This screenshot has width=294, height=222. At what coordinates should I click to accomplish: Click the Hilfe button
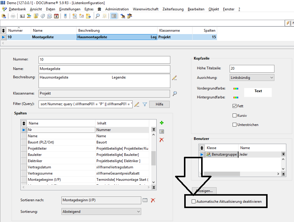[159, 104]
